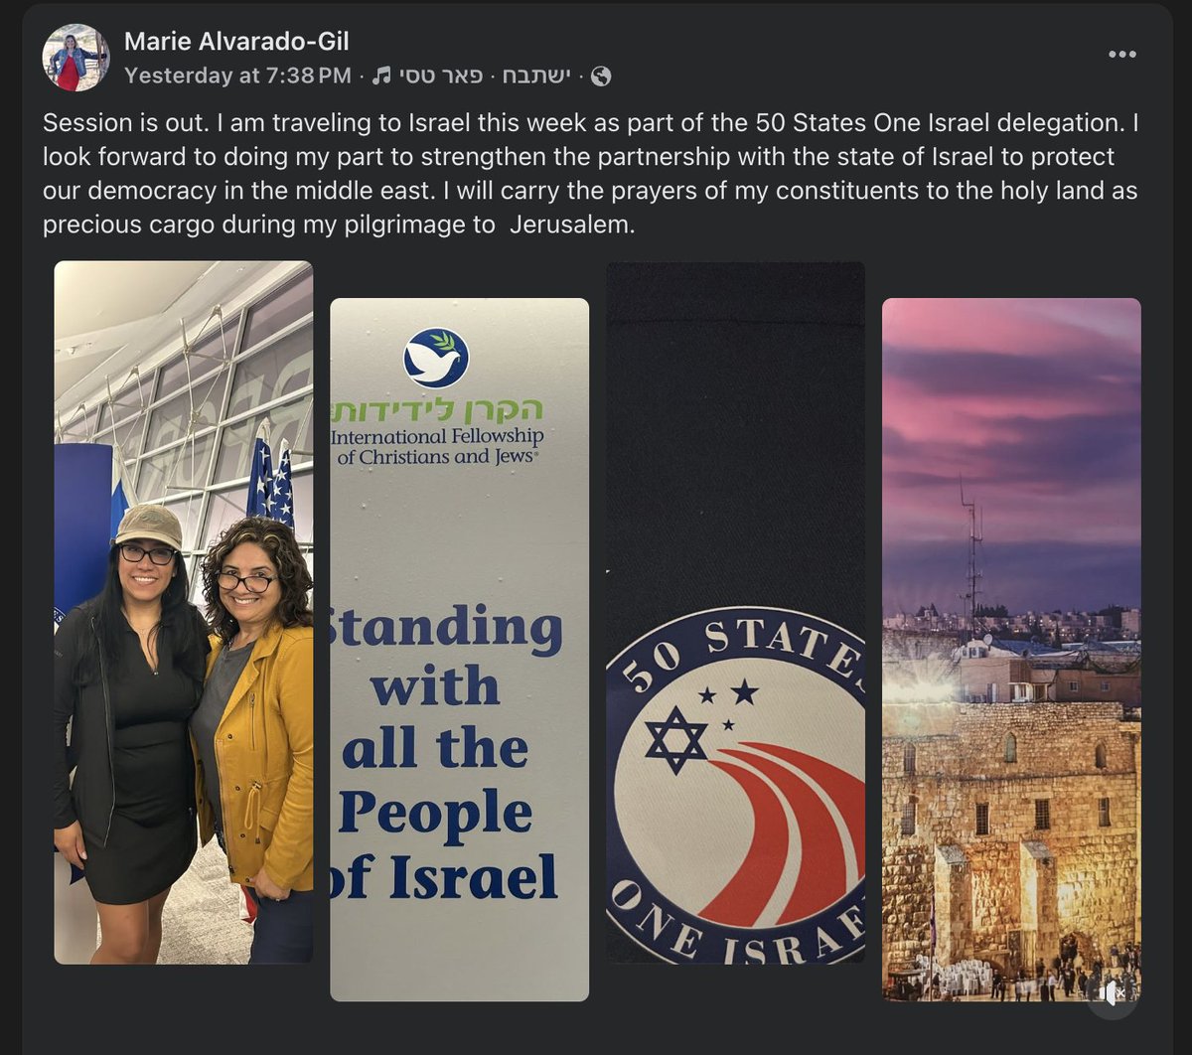The height and width of the screenshot is (1055, 1192).
Task: Click 'International Fellowship of Christians and Jews' text
Action: (x=437, y=446)
